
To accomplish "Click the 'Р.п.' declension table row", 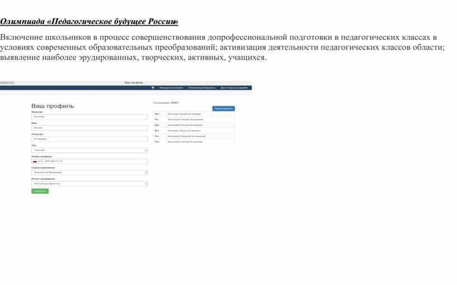I will 194,119.
